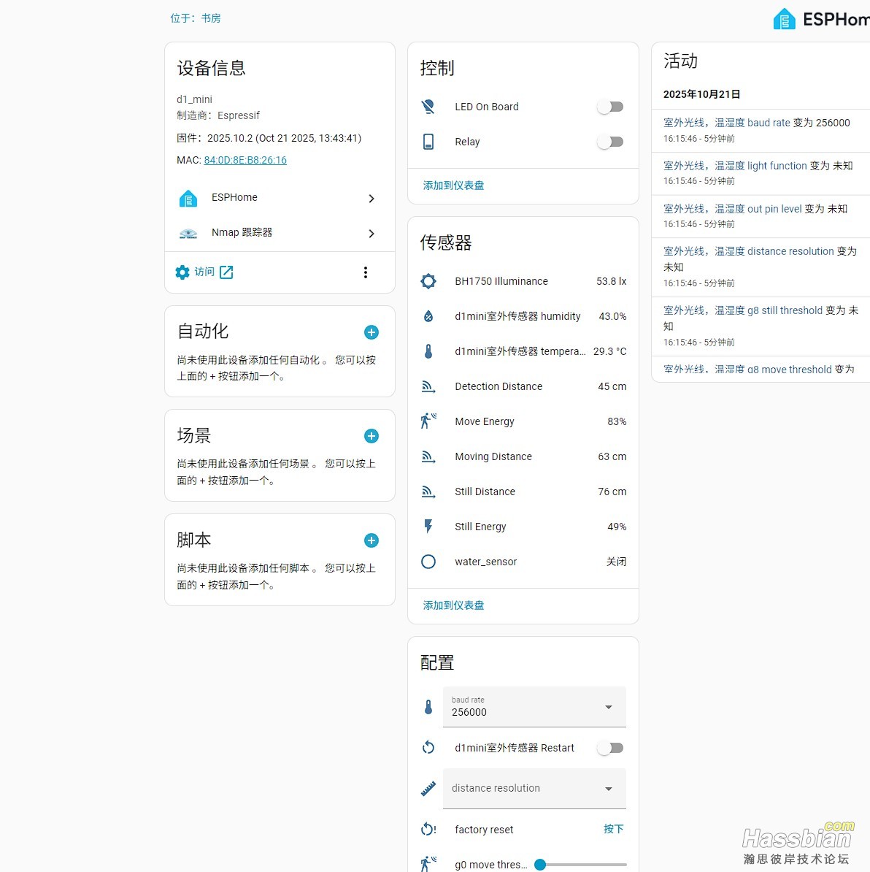
Task: Click the BH1750 Illuminance sensor icon
Action: [428, 281]
